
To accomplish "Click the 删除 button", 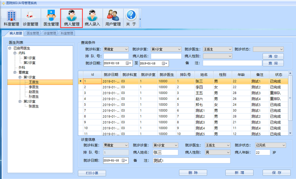I will point(193,173).
